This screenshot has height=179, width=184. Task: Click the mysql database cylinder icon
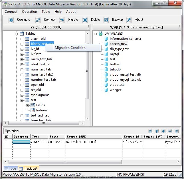(106, 54)
